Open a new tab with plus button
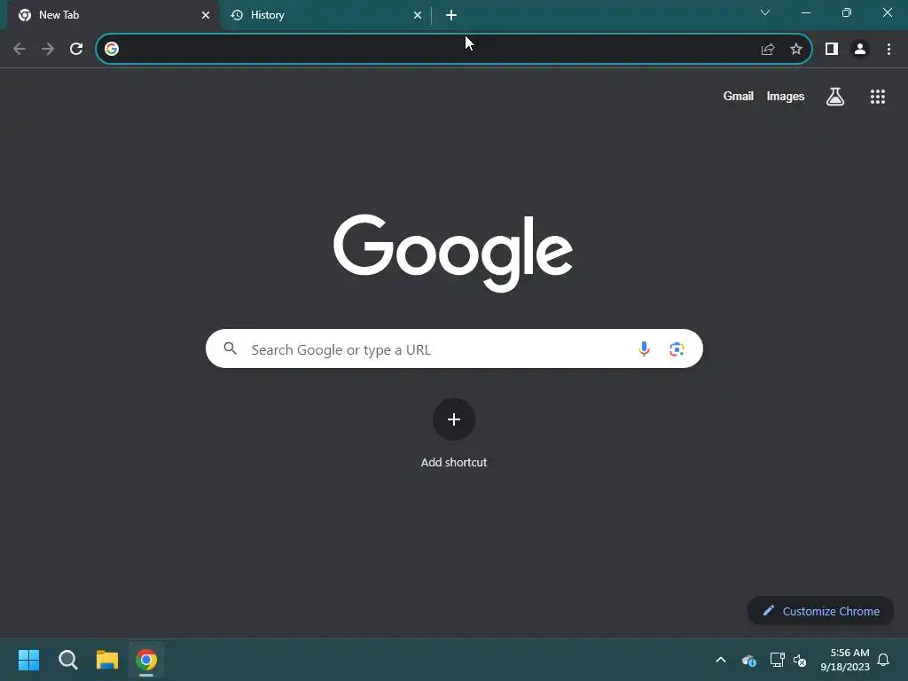This screenshot has width=908, height=681. click(451, 15)
